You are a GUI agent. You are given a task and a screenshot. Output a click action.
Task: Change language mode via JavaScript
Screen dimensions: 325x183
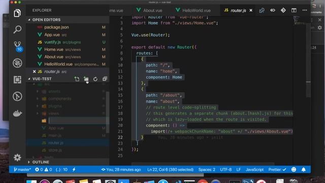pos(254,169)
